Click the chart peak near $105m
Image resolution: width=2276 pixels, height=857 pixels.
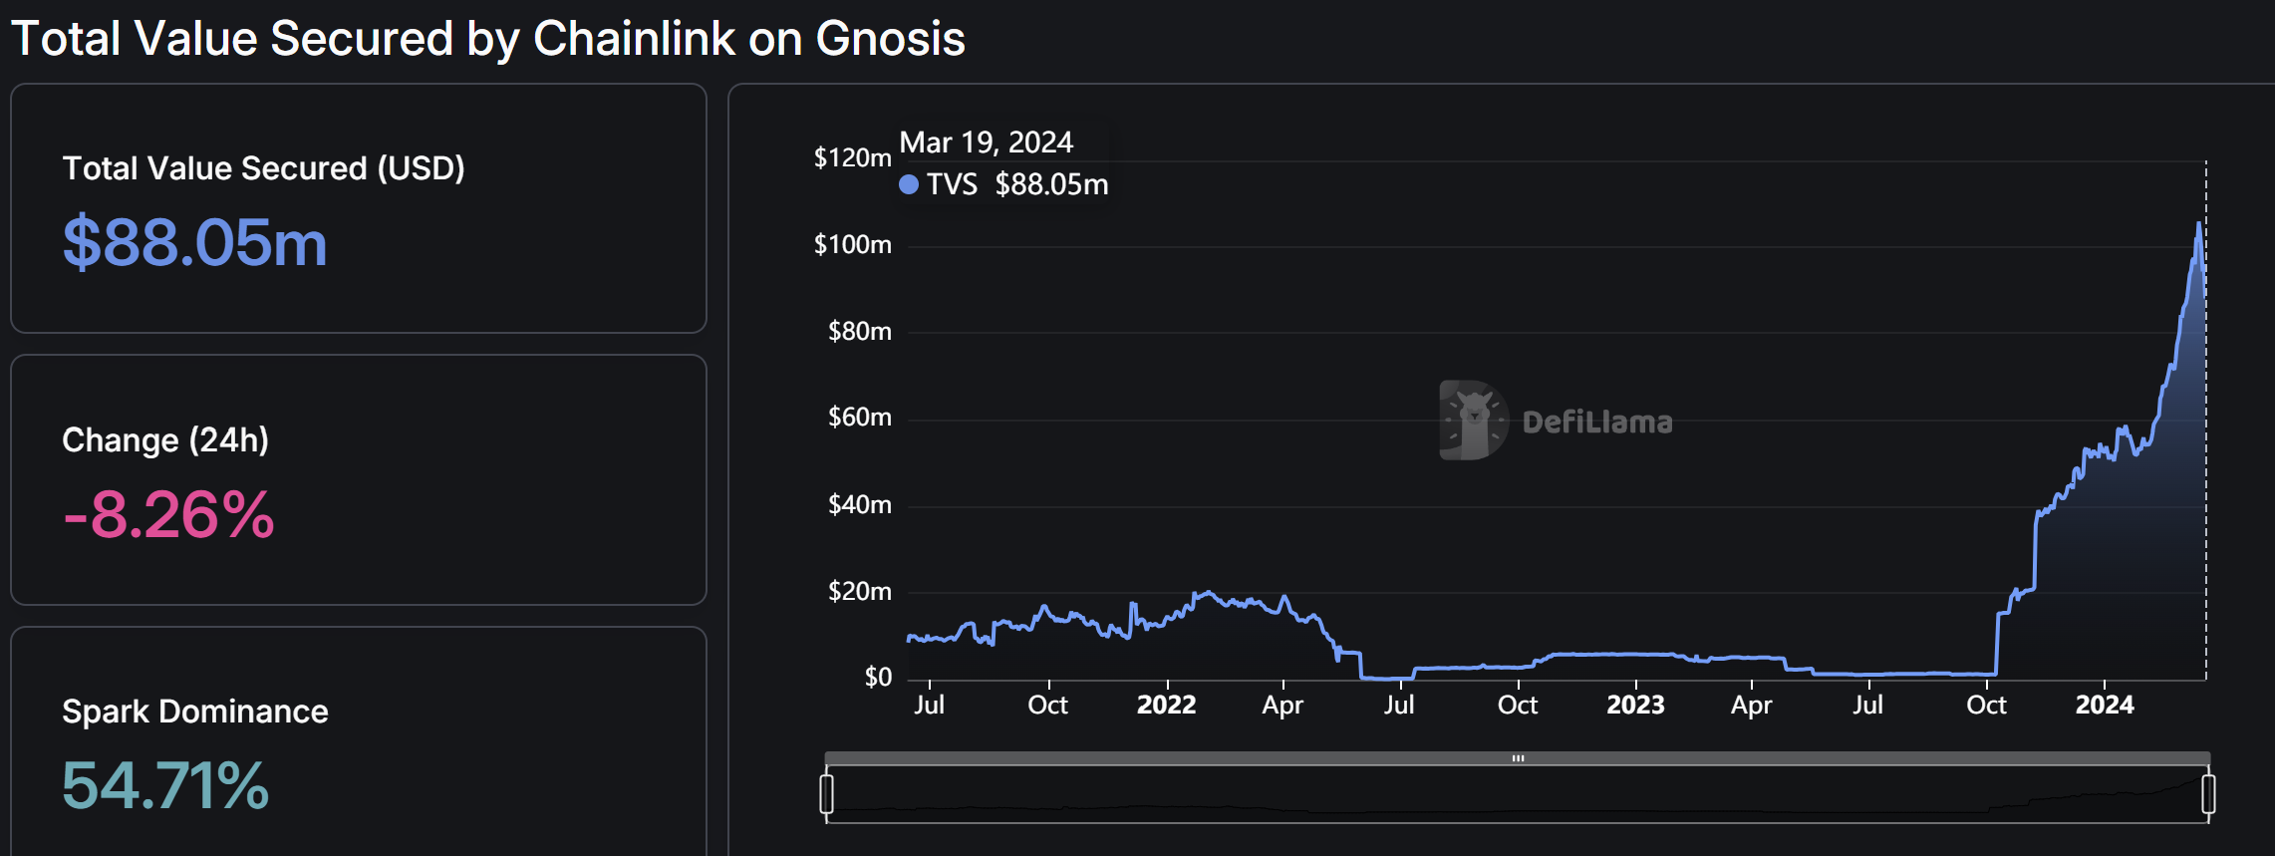2198,224
